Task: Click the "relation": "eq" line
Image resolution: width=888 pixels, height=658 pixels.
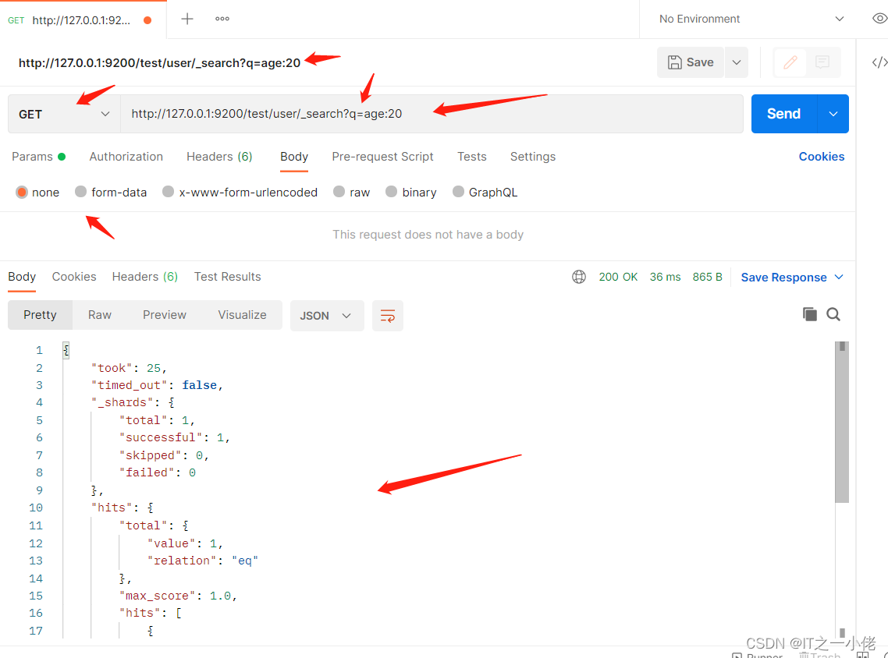Action: click(203, 561)
